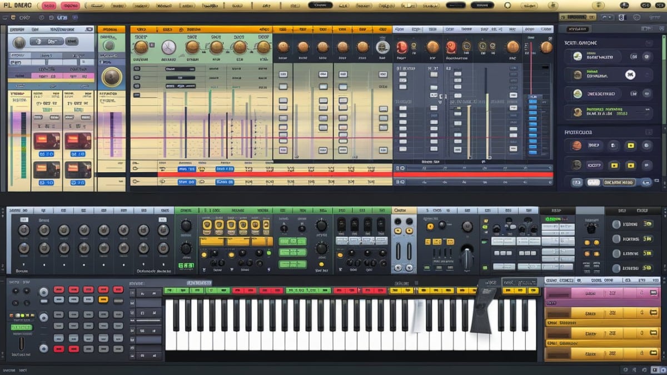
Task: Click the top green button in the stacked green buttons
Action: tap(292, 241)
